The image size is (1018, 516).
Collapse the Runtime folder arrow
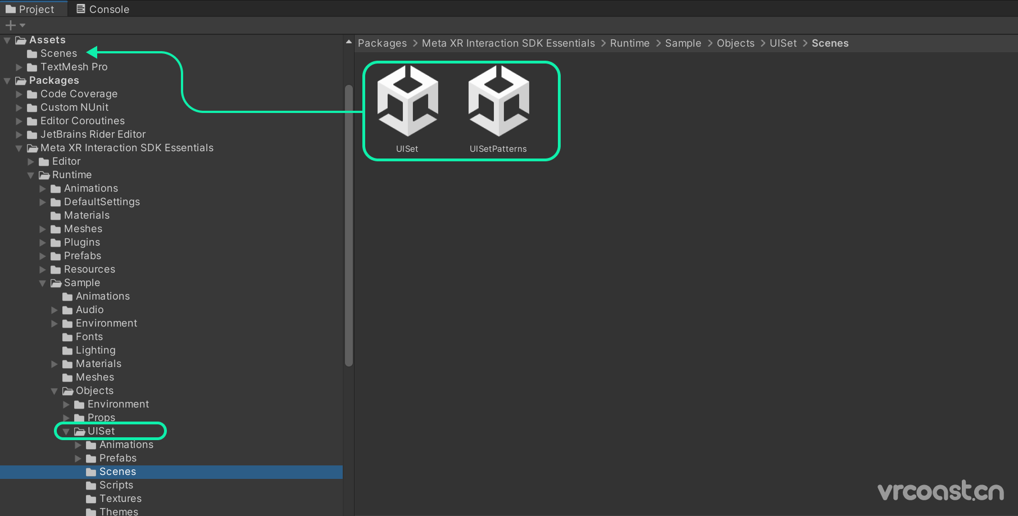31,175
